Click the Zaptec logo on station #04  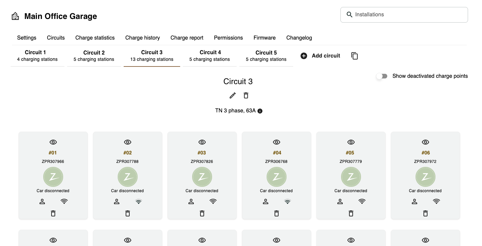tap(277, 177)
